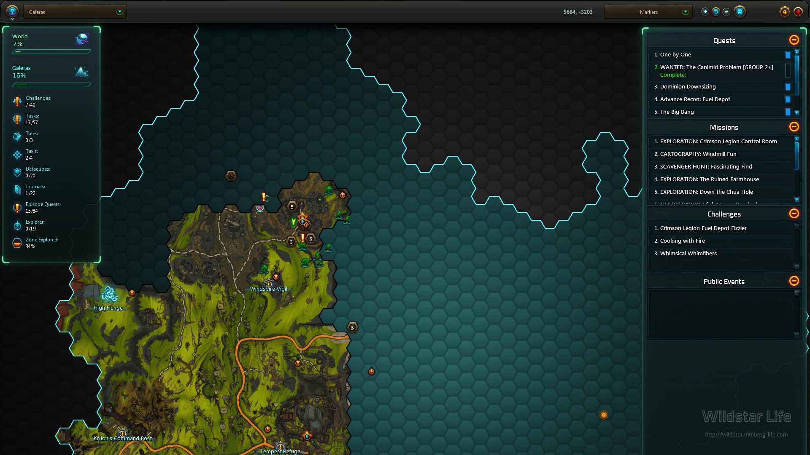Screen dimensions: 810x455
Task: Toggle the ghost mode map button
Action: click(x=740, y=12)
